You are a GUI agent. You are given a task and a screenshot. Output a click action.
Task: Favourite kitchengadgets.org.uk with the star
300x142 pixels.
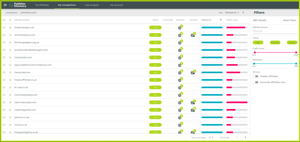10,42
